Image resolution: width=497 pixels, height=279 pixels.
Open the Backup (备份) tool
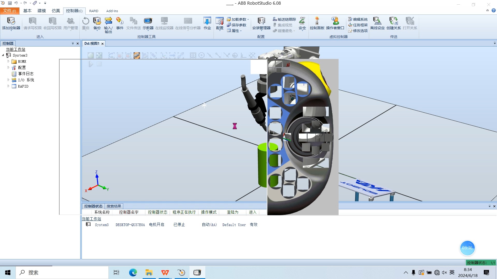click(x=97, y=23)
